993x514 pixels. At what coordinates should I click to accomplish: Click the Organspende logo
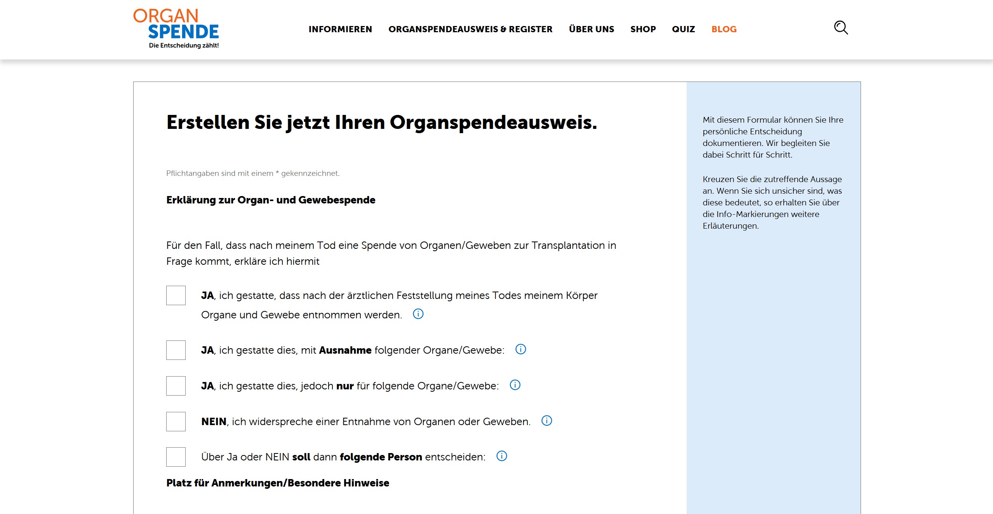click(x=176, y=29)
